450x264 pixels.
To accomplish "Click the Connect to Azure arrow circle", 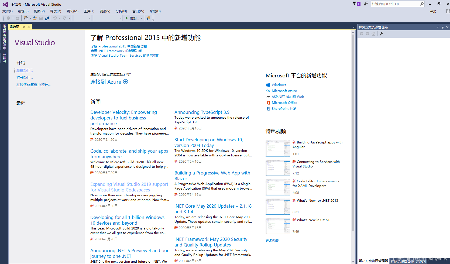I will click(x=125, y=82).
